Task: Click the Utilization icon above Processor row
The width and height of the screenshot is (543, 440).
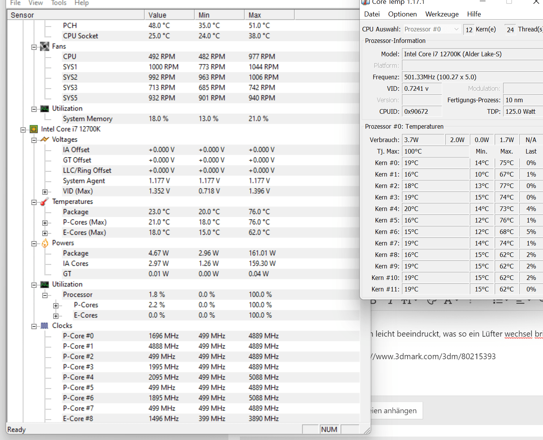Action: click(x=45, y=285)
